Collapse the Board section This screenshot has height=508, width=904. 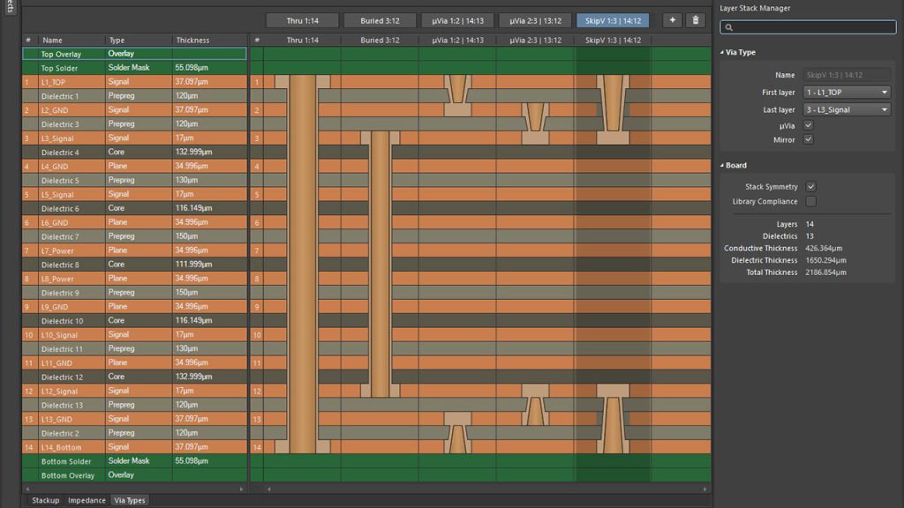click(x=723, y=165)
